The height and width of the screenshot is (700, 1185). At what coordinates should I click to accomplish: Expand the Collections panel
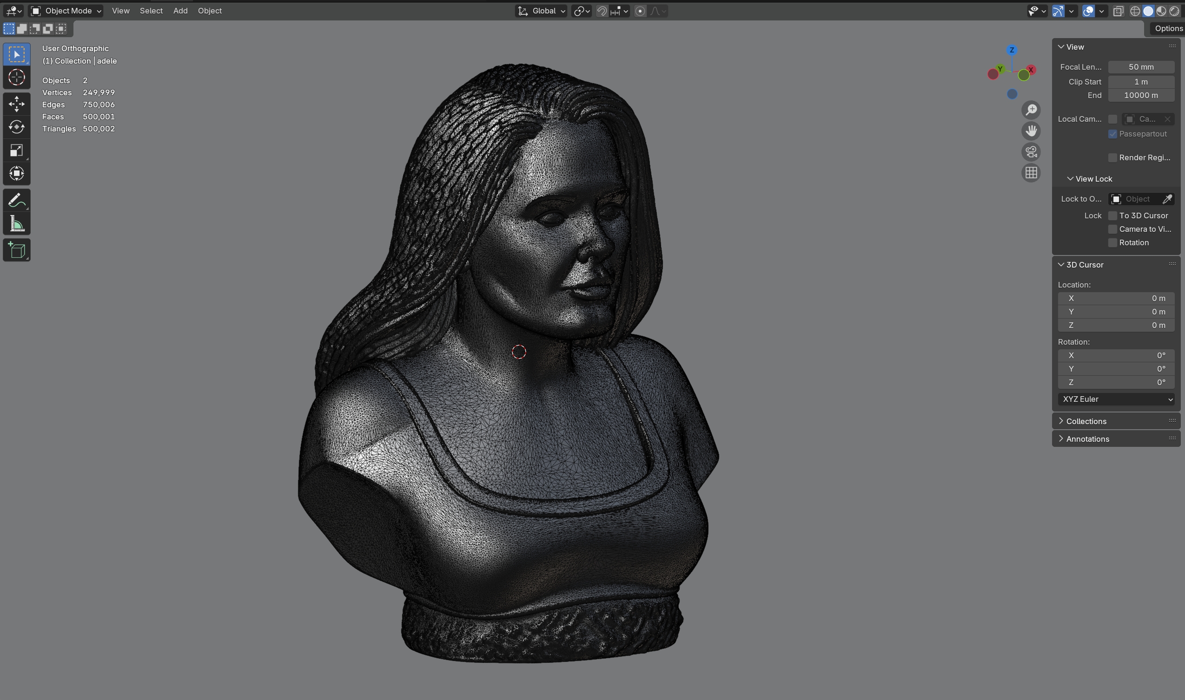point(1086,421)
